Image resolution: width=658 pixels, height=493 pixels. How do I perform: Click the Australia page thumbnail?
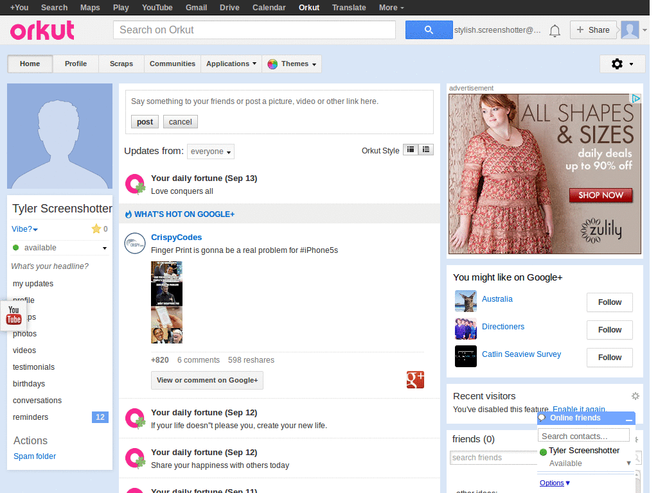(x=466, y=301)
